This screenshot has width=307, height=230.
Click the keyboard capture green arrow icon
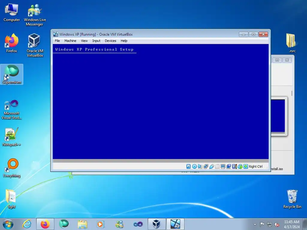click(x=246, y=167)
